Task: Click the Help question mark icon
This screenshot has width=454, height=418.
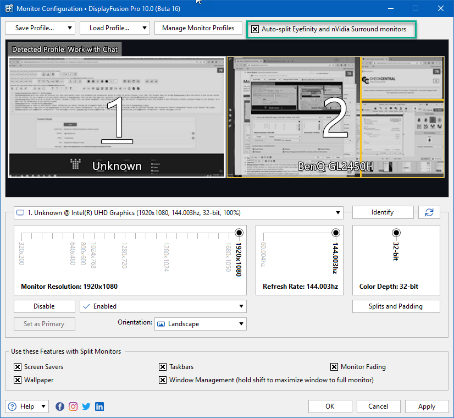Action: pos(12,406)
